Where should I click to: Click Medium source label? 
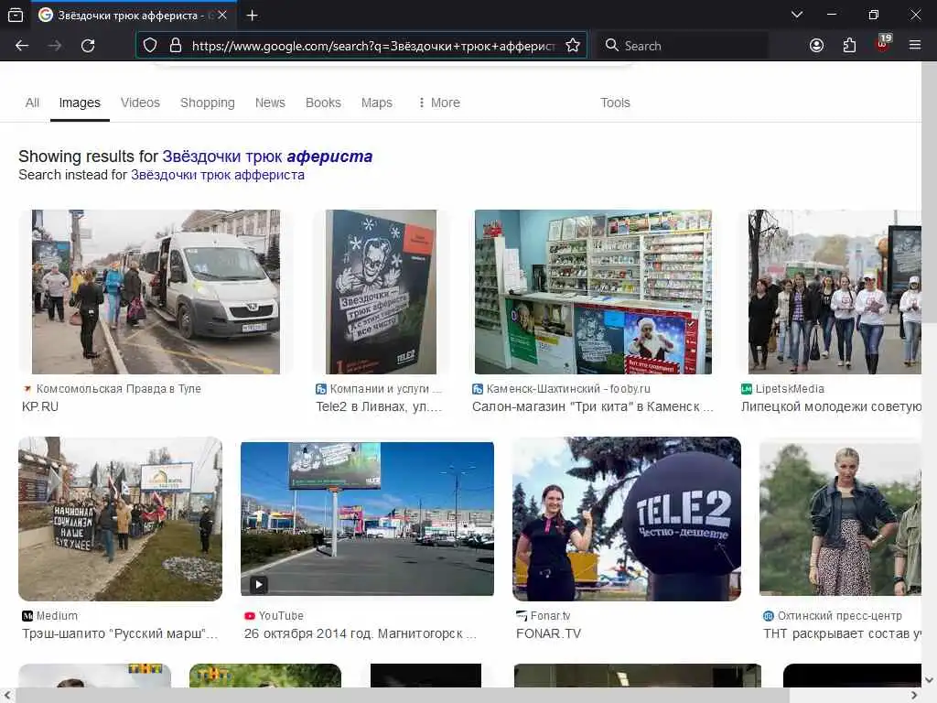[x=57, y=616]
